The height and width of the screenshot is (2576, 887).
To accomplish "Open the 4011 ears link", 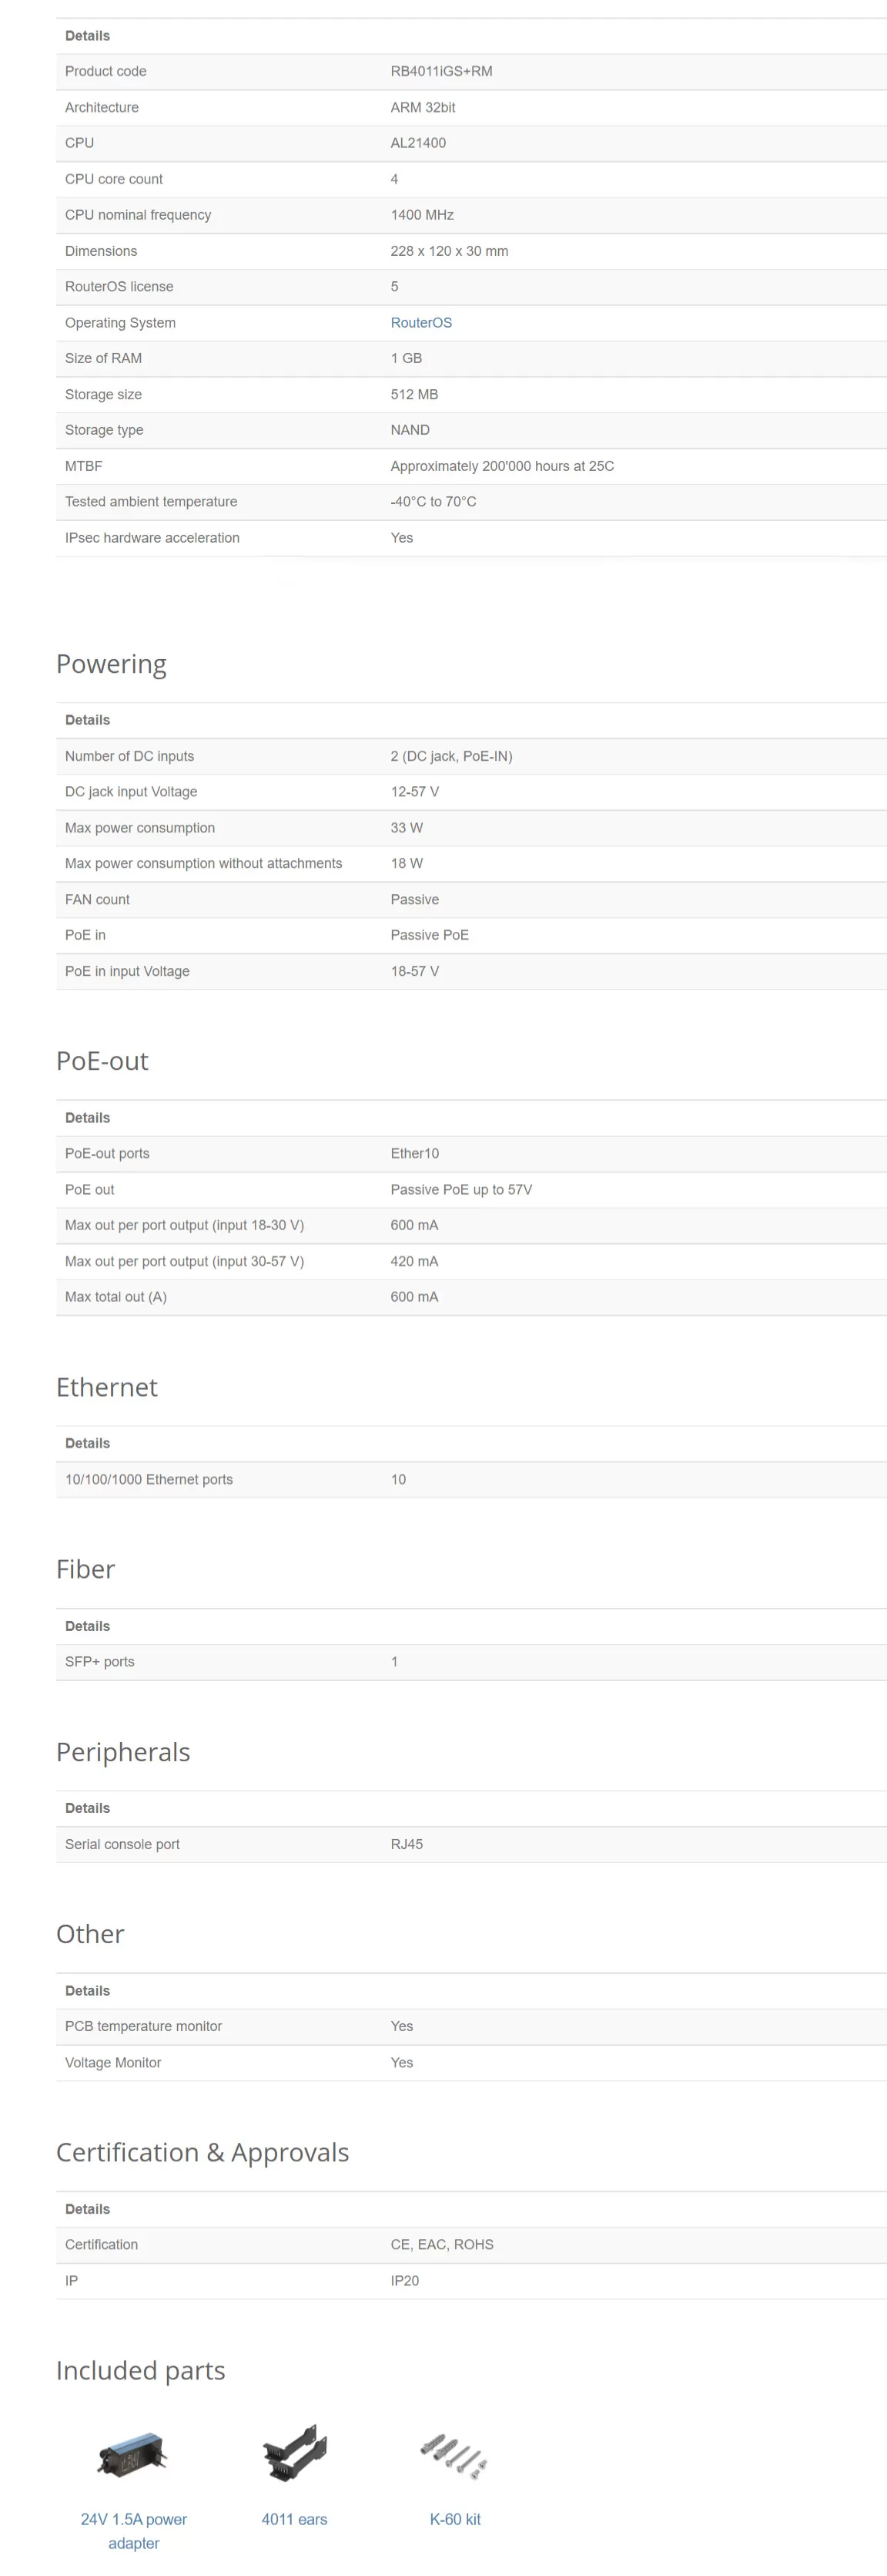I will (295, 2519).
